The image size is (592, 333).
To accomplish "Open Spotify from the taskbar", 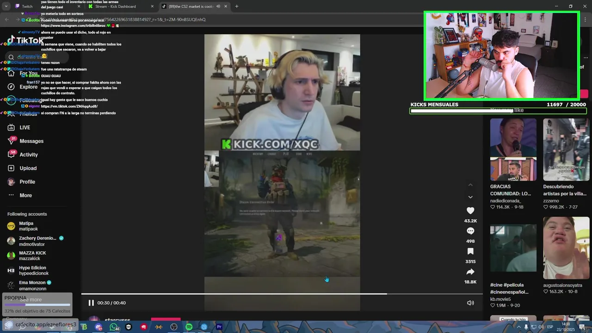I will pos(189,327).
